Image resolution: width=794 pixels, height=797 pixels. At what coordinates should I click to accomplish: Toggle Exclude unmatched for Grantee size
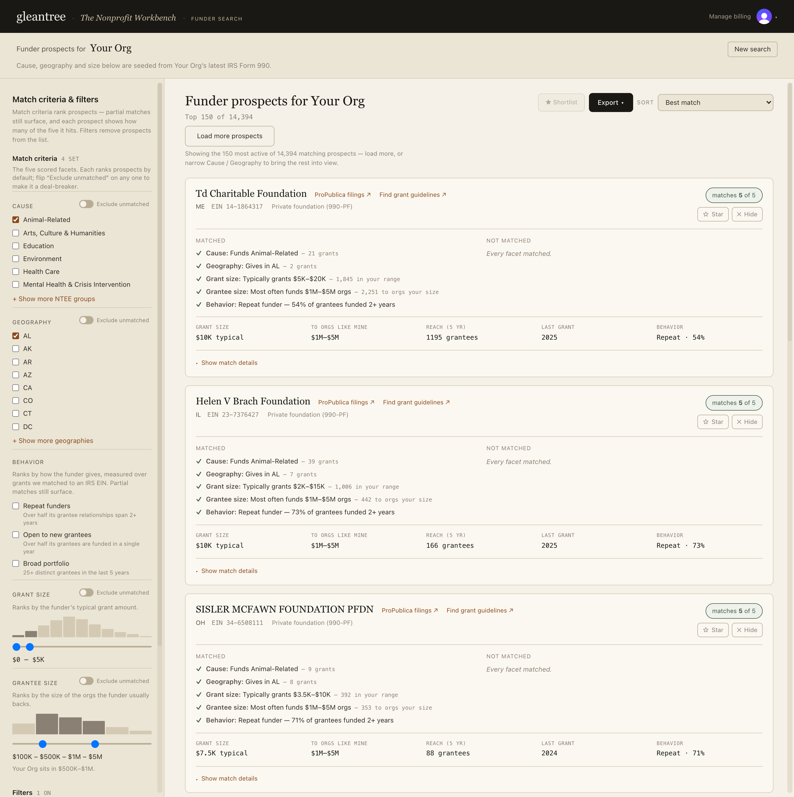tap(86, 681)
